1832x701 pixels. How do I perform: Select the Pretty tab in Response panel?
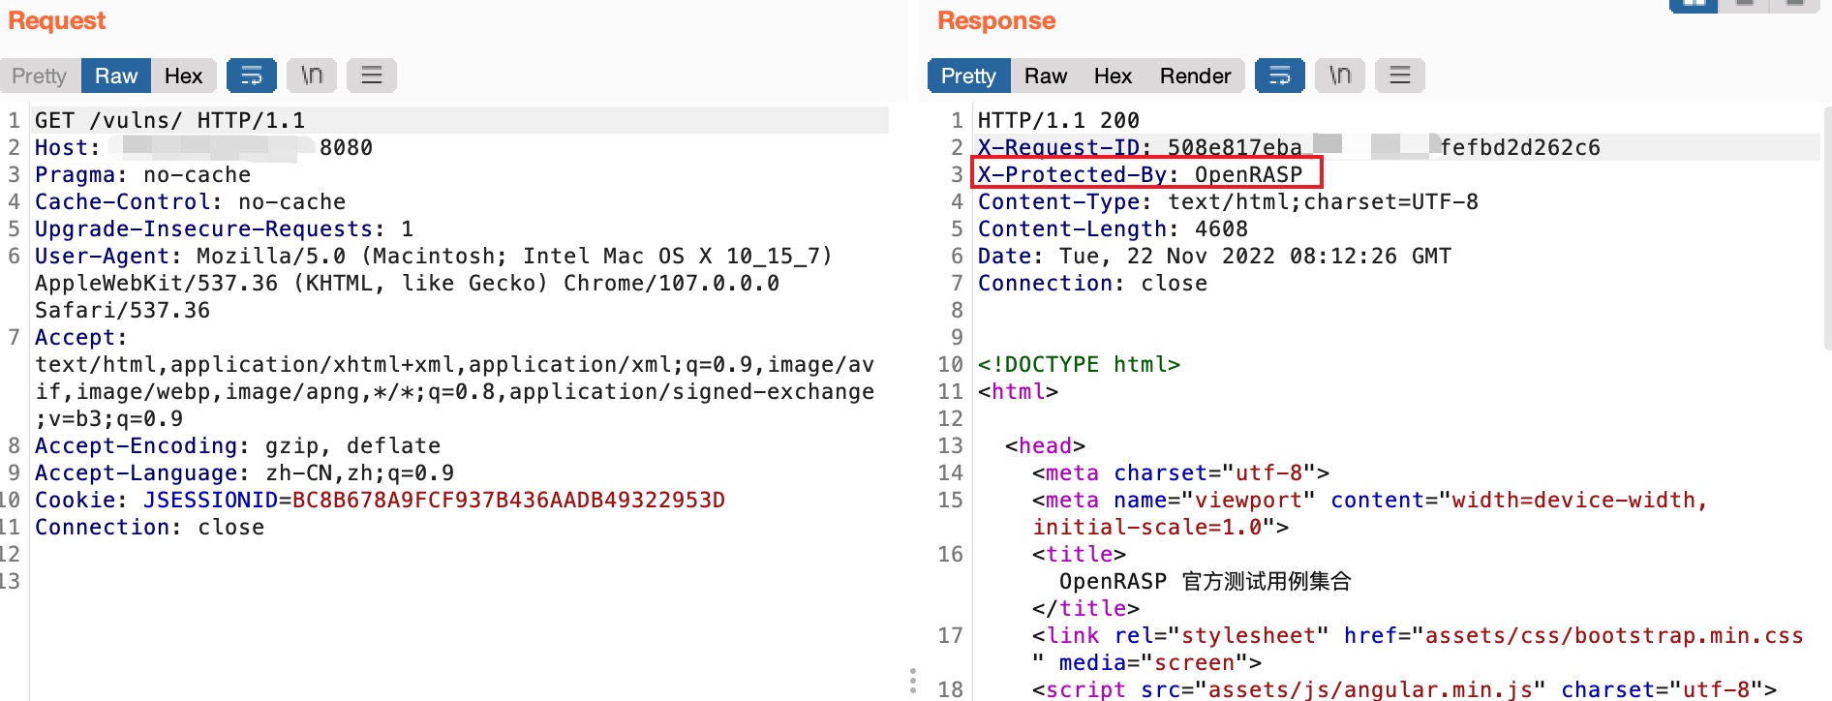(x=968, y=76)
